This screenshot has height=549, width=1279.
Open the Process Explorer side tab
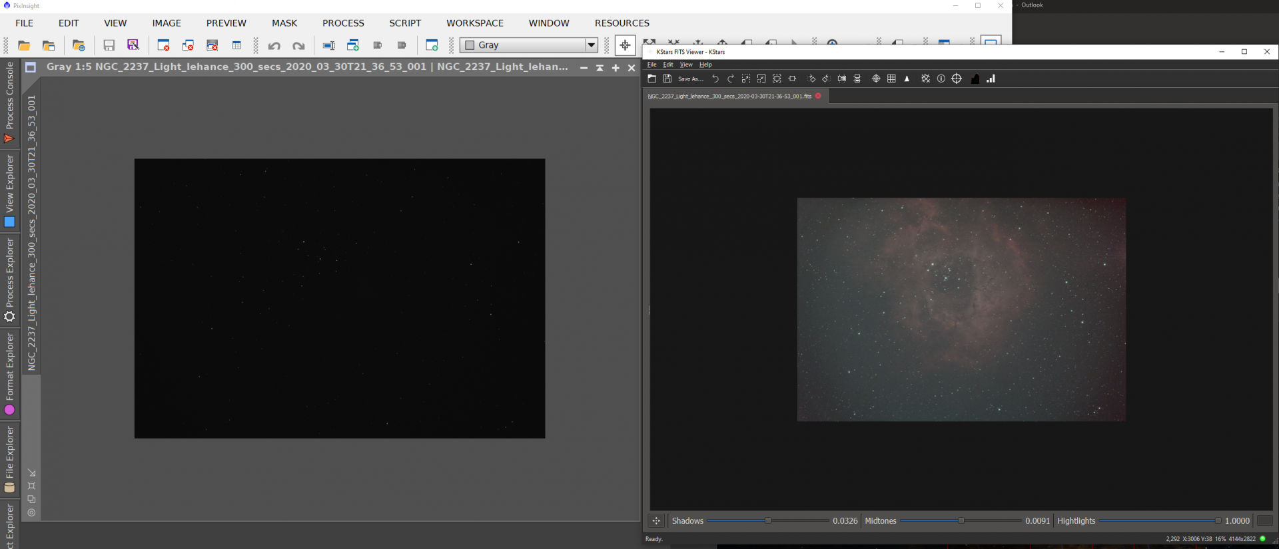pyautogui.click(x=9, y=280)
